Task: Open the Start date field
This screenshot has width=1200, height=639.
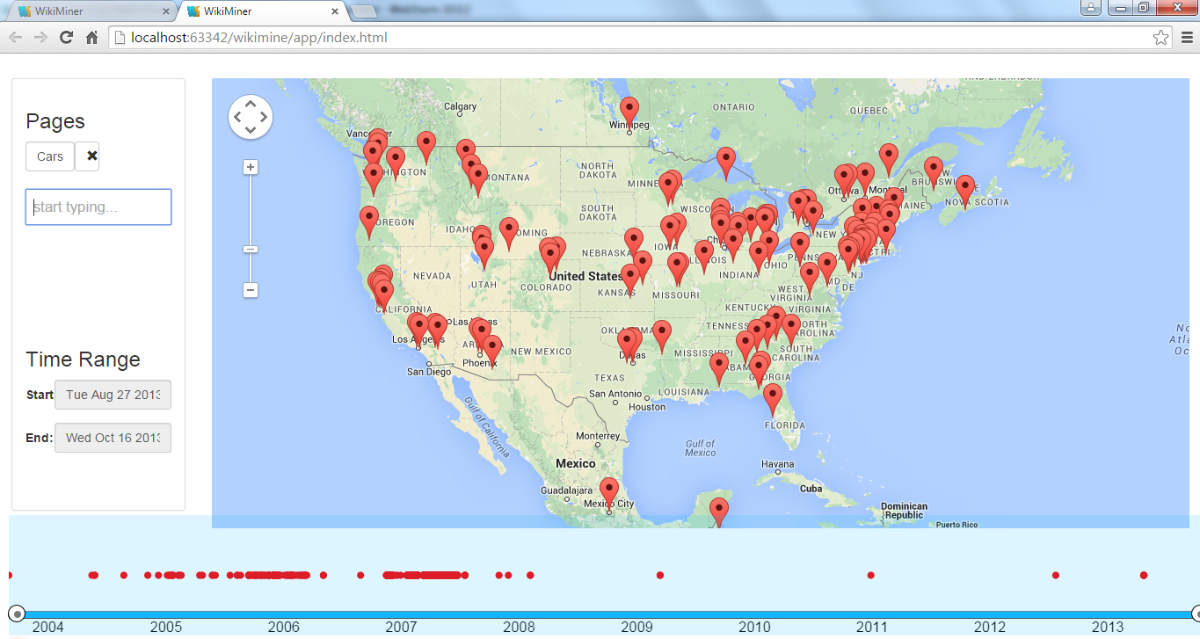Action: click(x=113, y=395)
